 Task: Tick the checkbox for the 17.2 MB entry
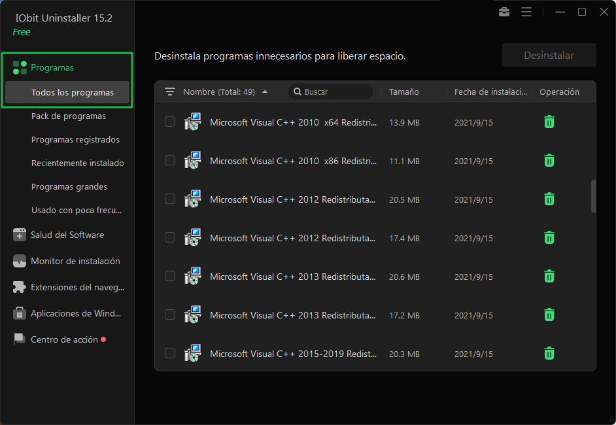(170, 314)
